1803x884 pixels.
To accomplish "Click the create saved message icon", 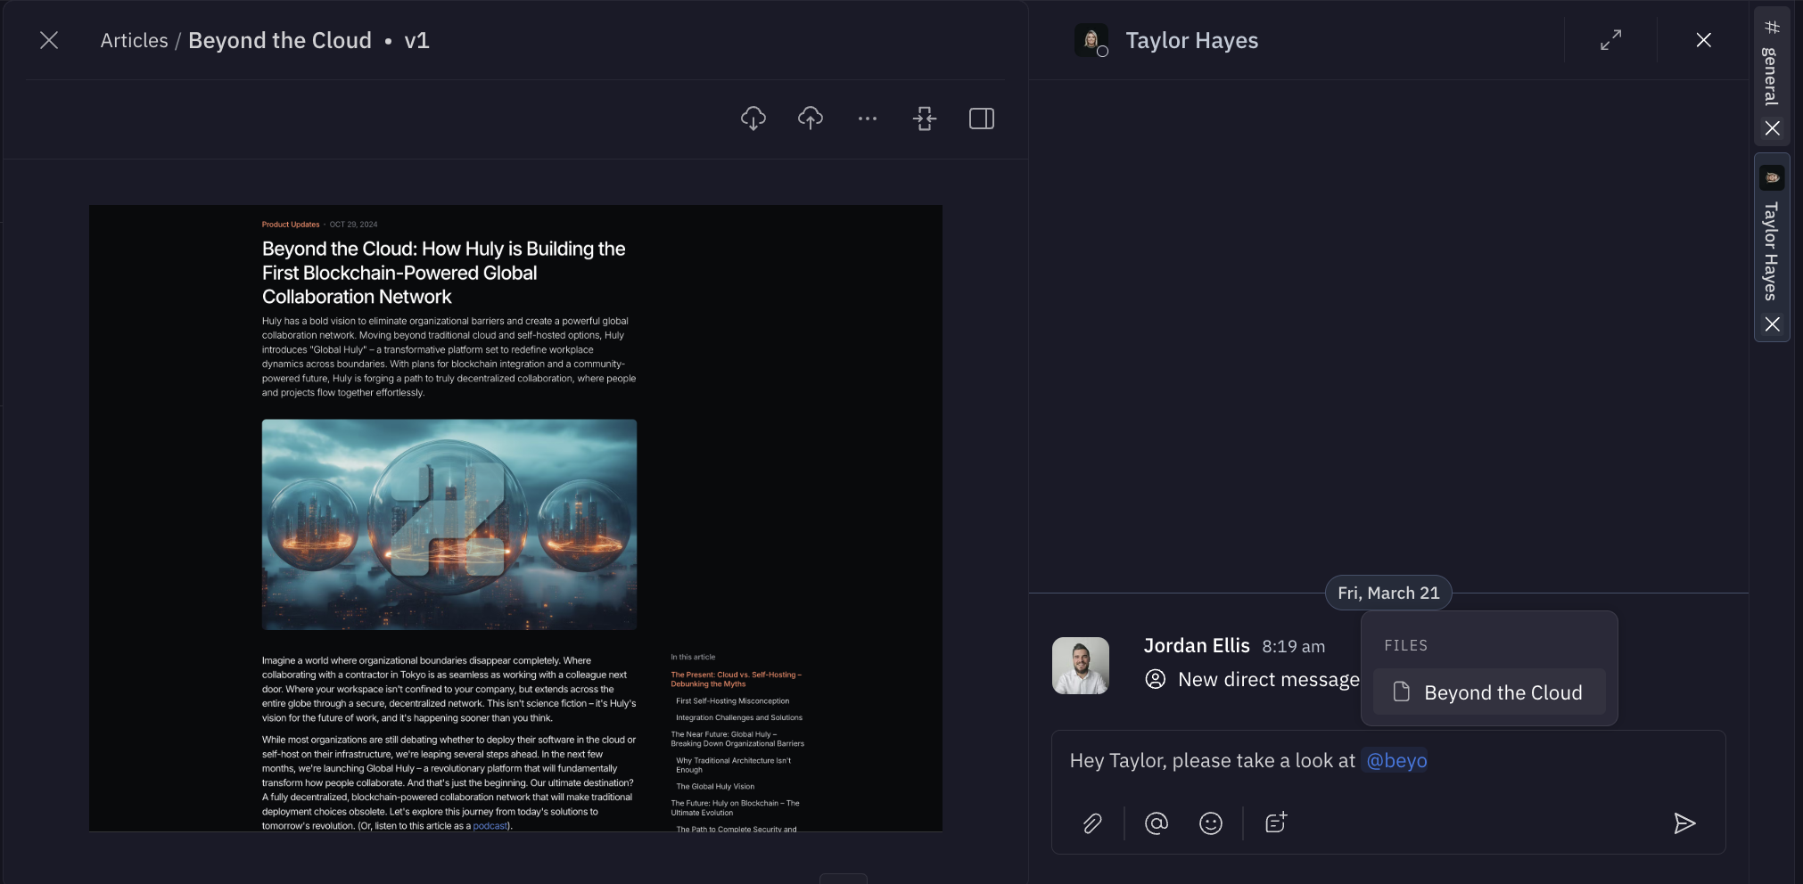I will point(1274,823).
